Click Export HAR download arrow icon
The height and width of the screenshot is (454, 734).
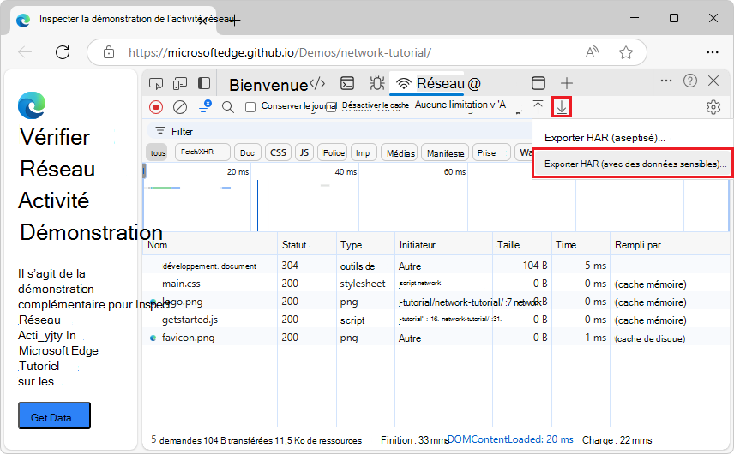point(562,107)
